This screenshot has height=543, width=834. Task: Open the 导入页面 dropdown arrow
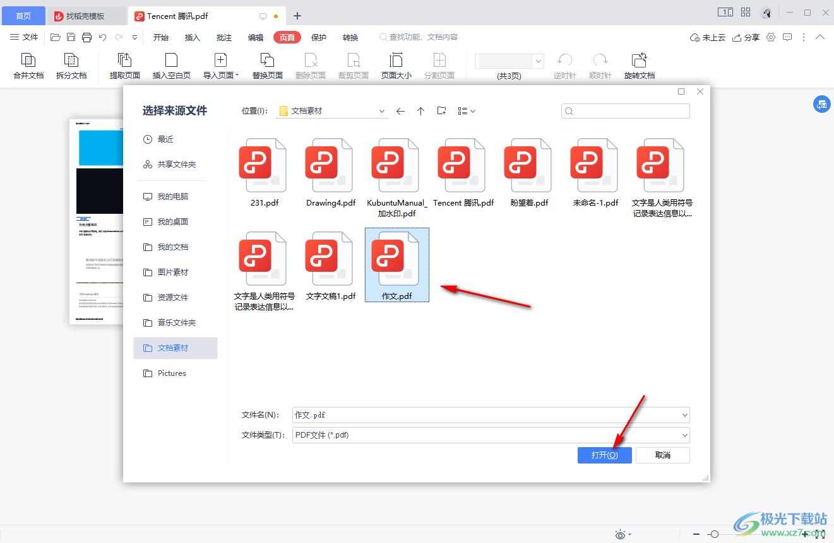click(237, 76)
